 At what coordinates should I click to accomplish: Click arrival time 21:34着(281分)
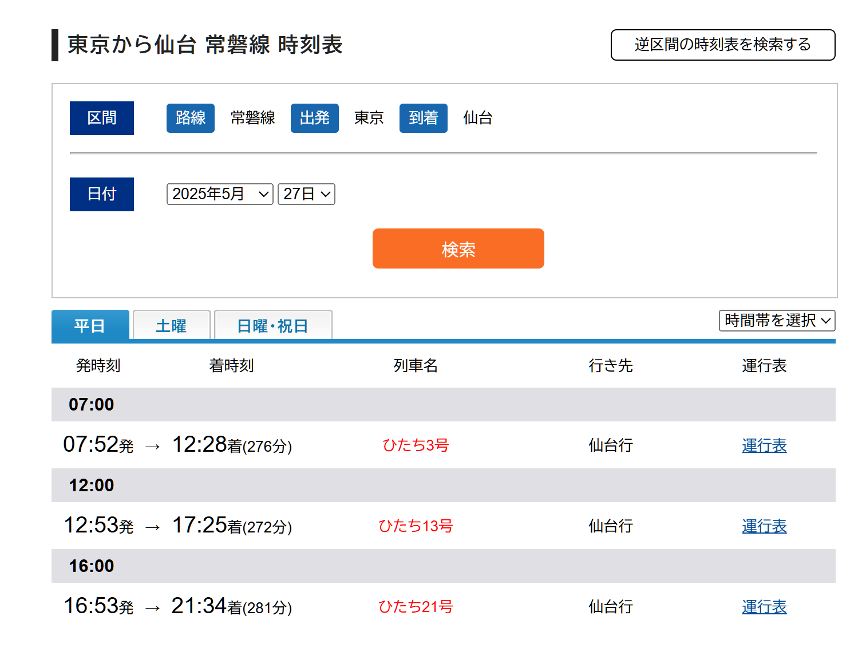click(232, 606)
